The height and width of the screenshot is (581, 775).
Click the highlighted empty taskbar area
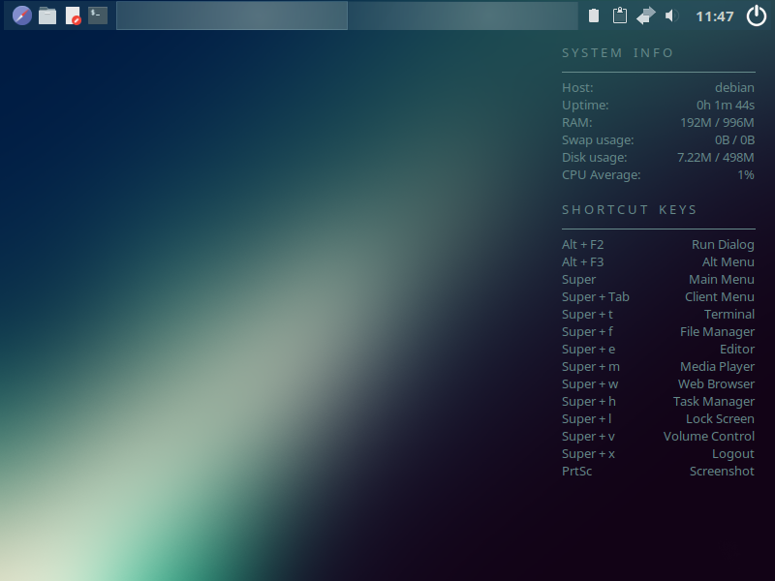[232, 15]
